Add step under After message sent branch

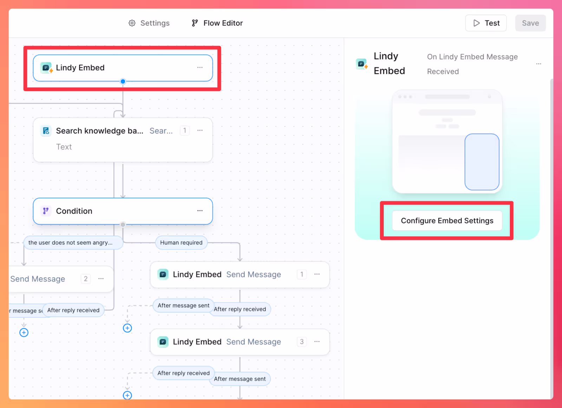128,328
